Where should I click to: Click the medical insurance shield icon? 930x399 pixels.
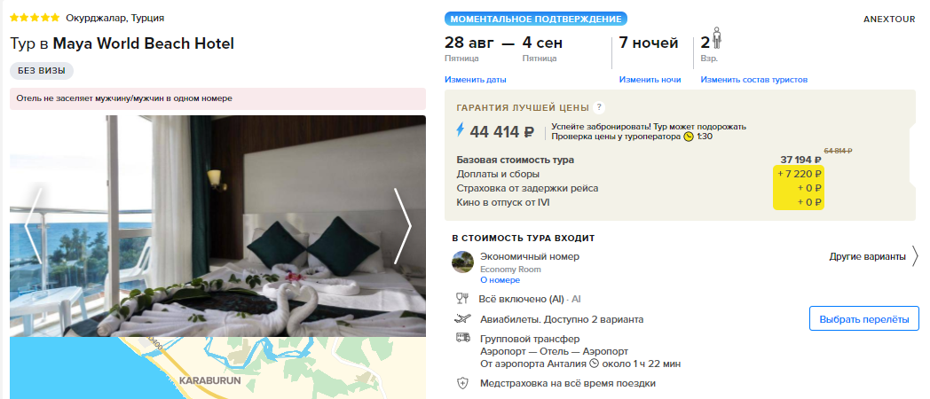[462, 383]
